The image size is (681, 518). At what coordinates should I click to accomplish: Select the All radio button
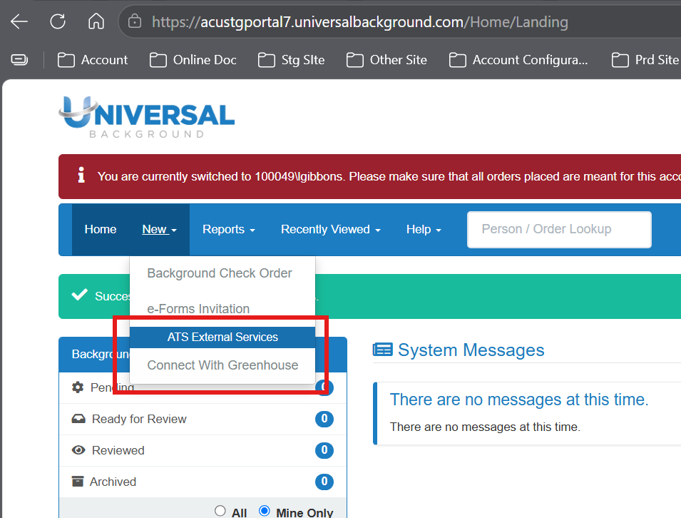pos(220,511)
